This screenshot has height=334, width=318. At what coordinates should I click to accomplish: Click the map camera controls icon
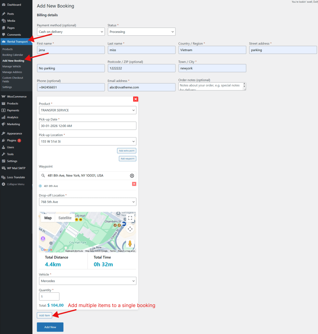coord(130,229)
